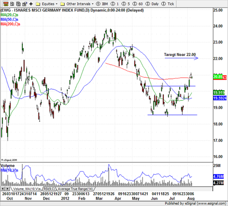Click the MA(50,C)s blue label

click(x=9, y=19)
